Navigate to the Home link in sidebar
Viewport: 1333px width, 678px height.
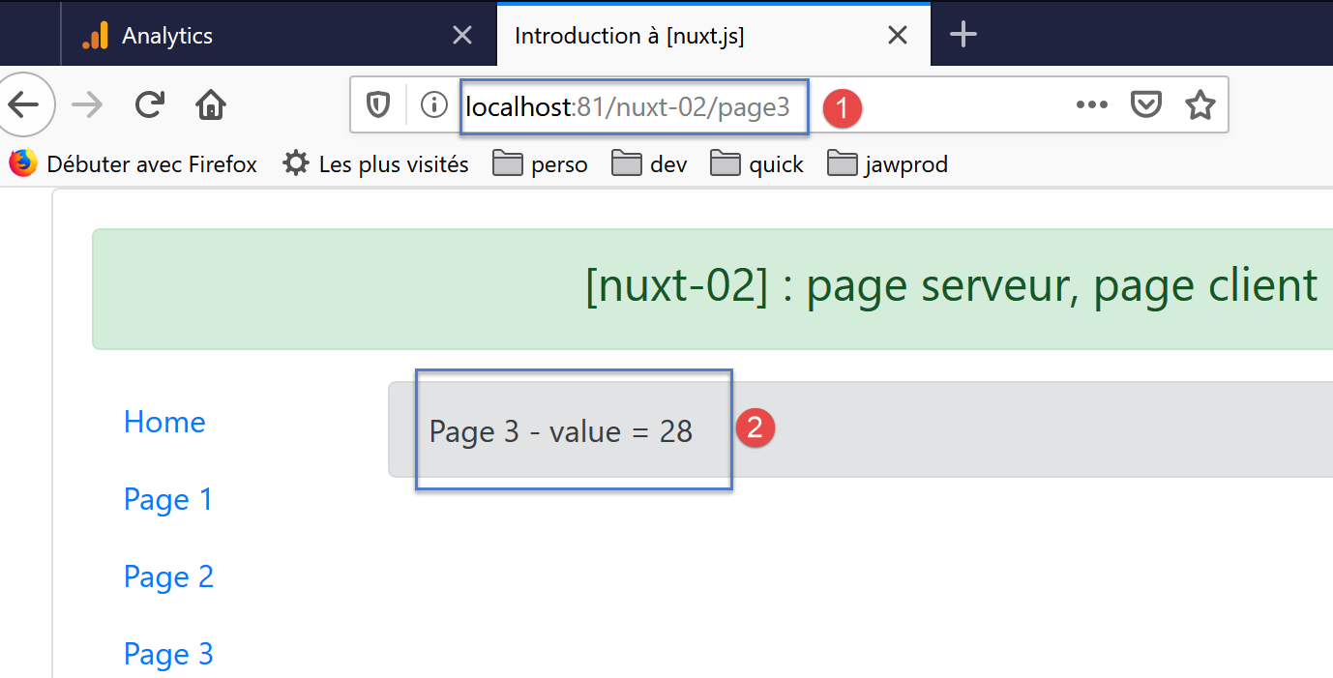(164, 422)
